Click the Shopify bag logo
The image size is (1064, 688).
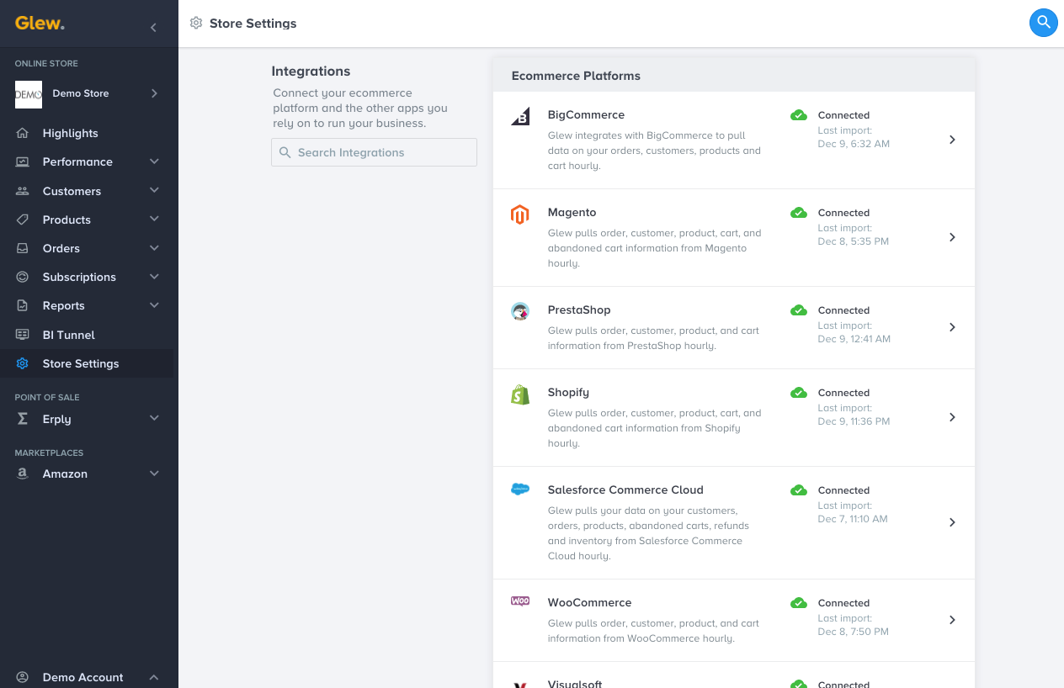click(x=520, y=394)
